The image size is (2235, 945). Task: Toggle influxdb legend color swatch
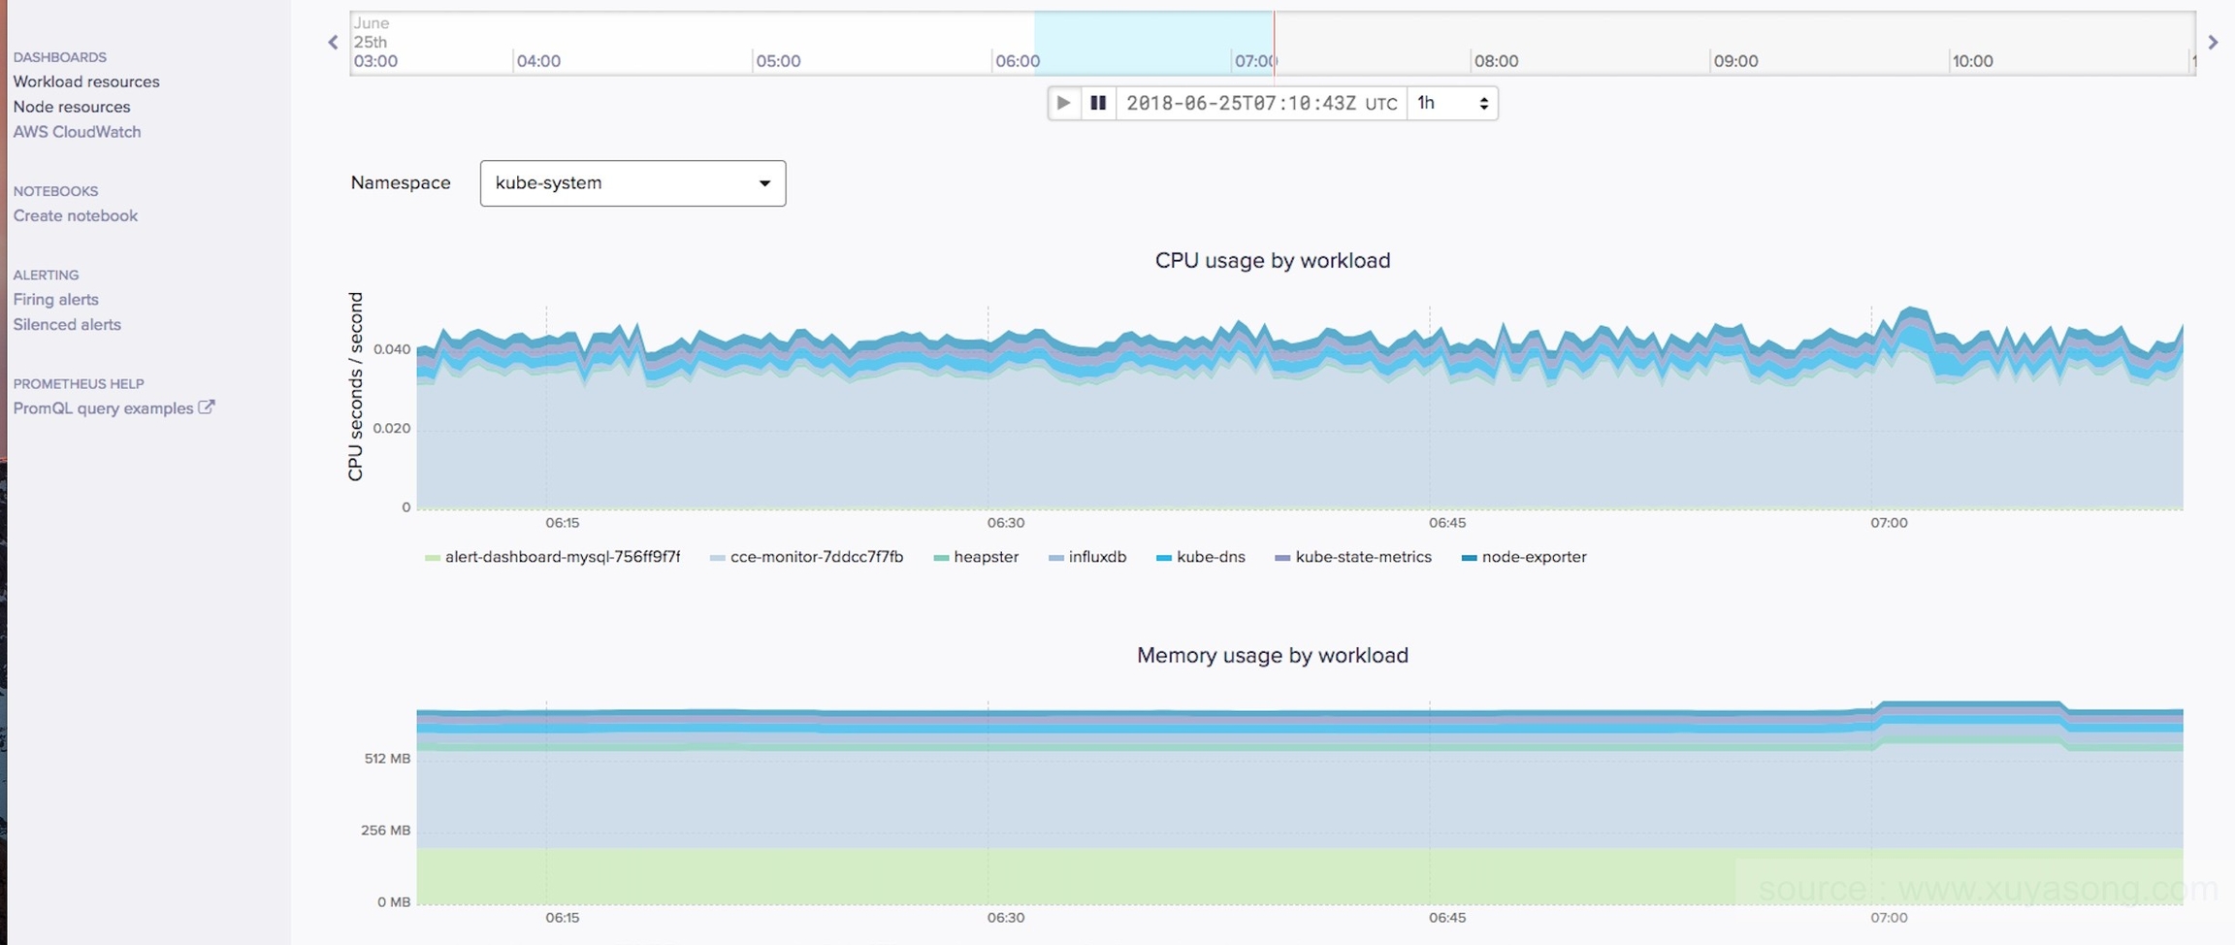coord(1056,558)
